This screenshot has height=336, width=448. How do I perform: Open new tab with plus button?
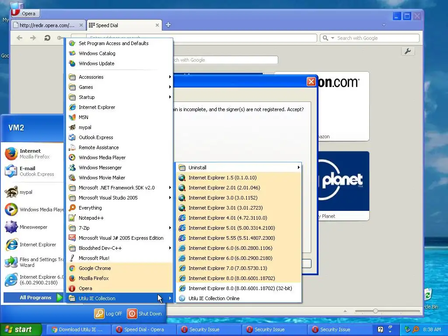[x=168, y=25]
